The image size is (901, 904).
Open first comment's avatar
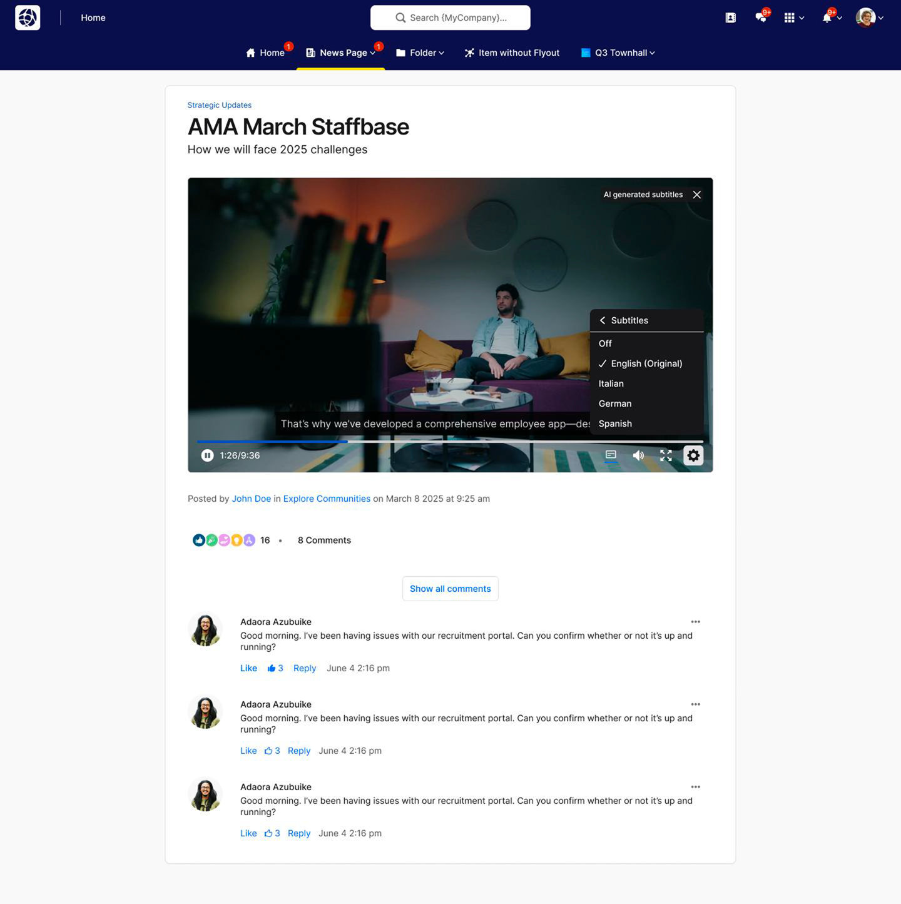tap(205, 629)
